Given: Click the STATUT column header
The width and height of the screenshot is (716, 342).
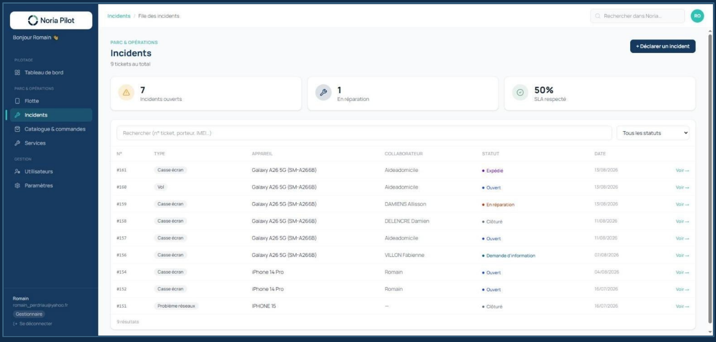Looking at the screenshot, I should tap(490, 154).
